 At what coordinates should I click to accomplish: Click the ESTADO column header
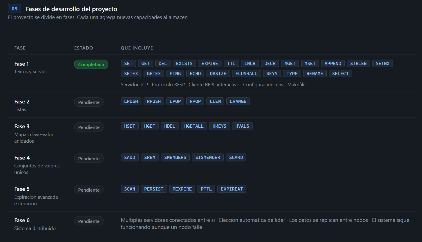(x=84, y=48)
